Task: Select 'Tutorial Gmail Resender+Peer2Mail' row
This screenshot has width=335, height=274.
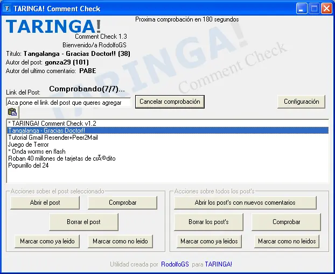Action: coord(167,138)
